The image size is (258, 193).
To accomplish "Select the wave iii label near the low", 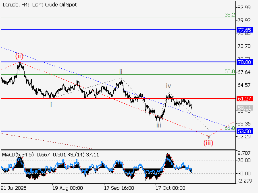I will 159,125.
